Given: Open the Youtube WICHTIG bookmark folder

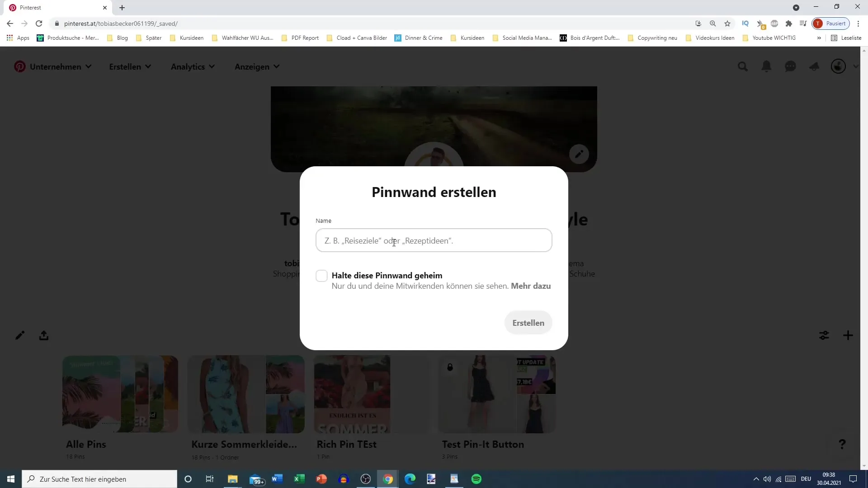Looking at the screenshot, I should (769, 38).
